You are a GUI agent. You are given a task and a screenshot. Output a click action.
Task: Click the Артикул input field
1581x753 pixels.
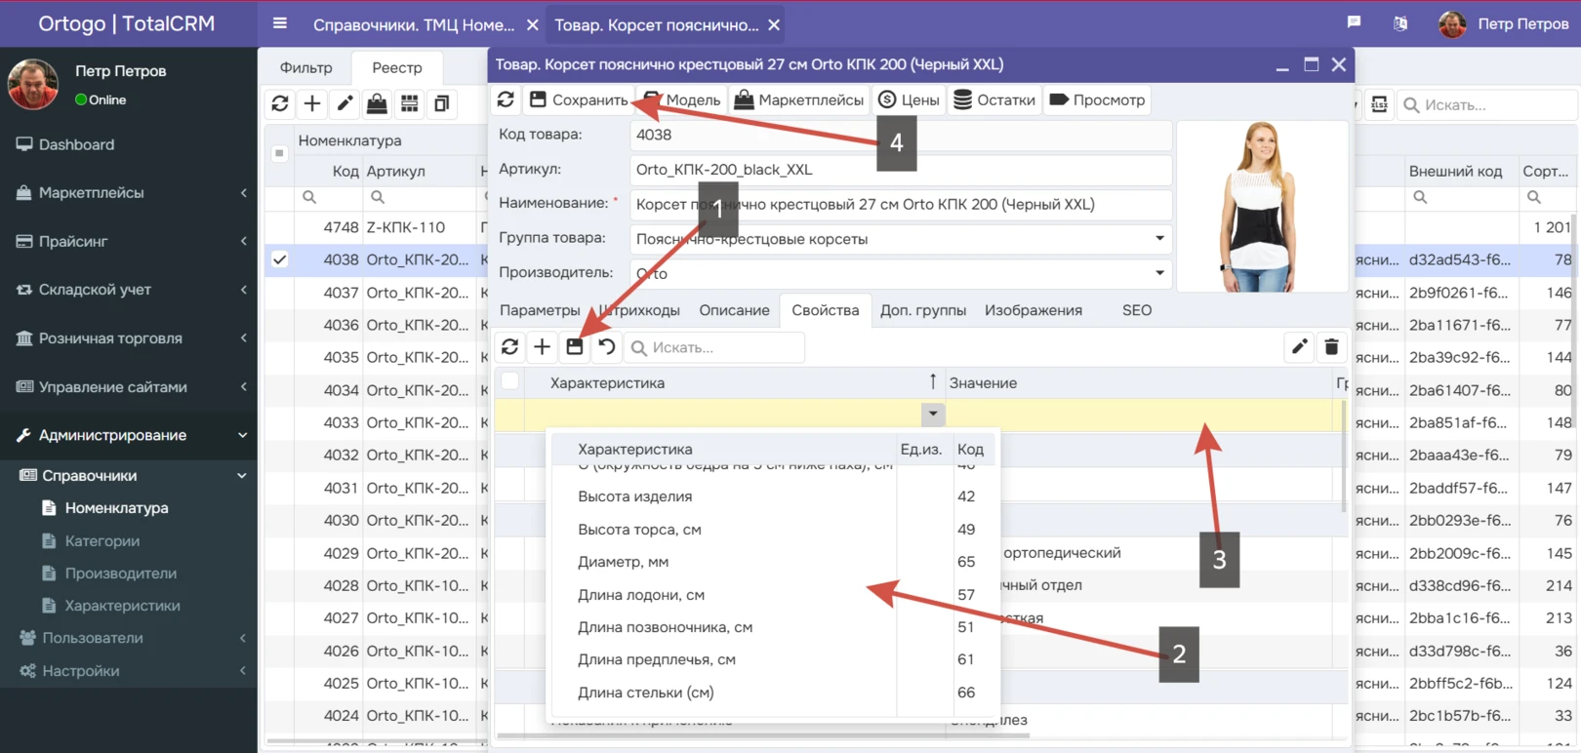click(x=901, y=170)
